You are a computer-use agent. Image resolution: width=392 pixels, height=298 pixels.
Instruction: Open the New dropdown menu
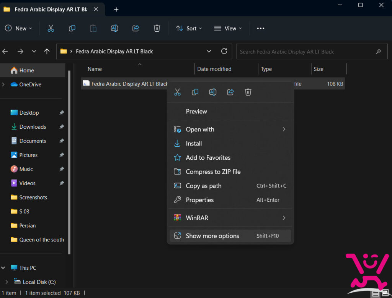pos(18,28)
